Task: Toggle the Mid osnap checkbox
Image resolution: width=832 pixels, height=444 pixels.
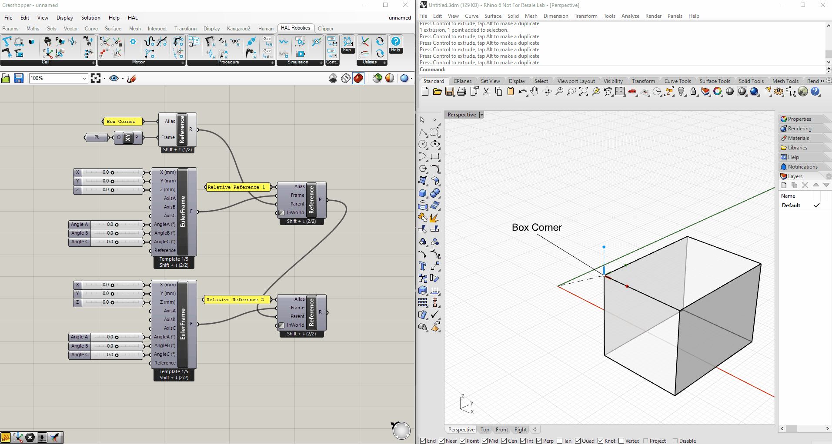Action: click(x=485, y=441)
